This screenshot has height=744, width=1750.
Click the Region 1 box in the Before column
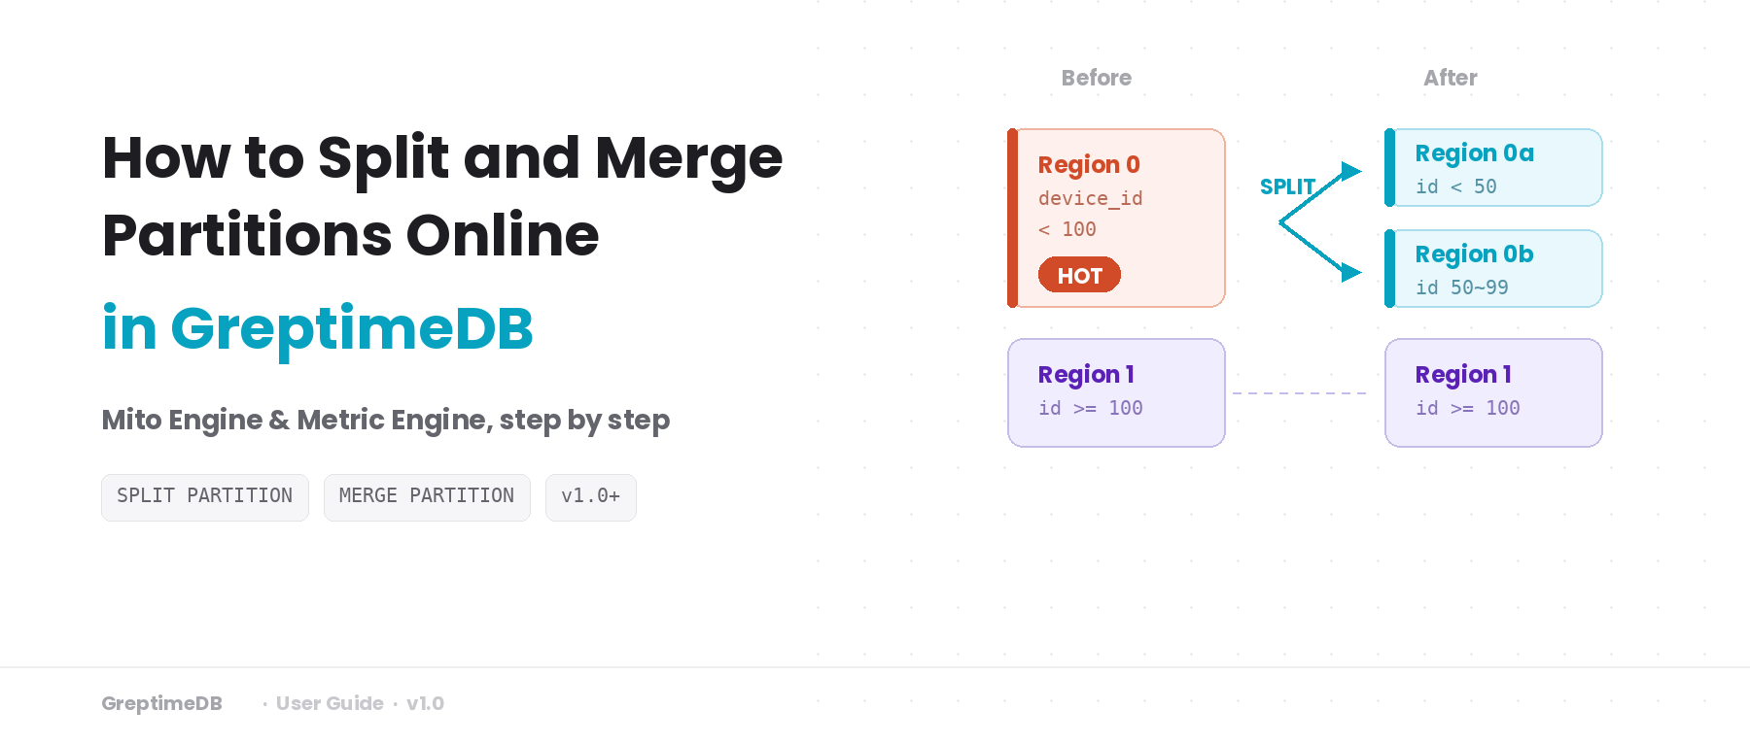(1116, 392)
